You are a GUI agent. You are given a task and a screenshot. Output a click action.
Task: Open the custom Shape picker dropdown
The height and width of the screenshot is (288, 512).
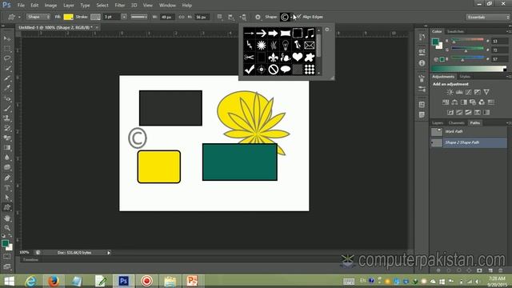coord(291,17)
